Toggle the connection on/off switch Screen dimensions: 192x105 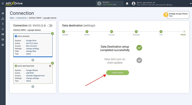pyautogui.click(x=50, y=26)
